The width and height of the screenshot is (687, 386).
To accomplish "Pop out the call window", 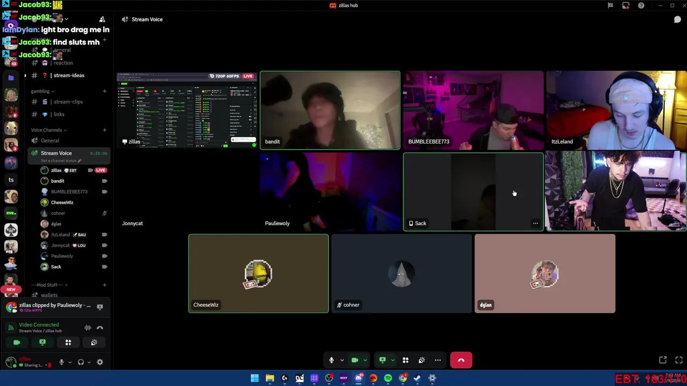I will (663, 360).
